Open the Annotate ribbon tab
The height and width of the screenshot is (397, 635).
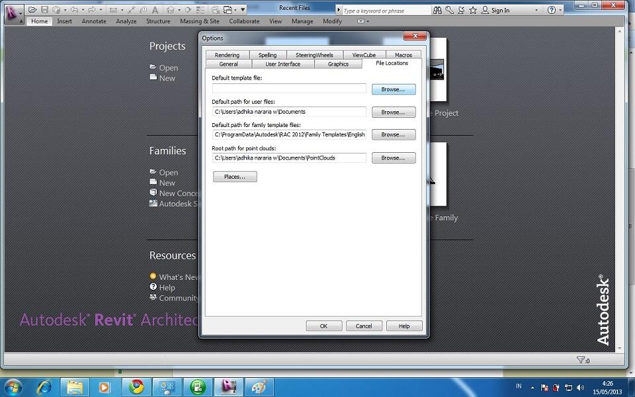point(94,21)
